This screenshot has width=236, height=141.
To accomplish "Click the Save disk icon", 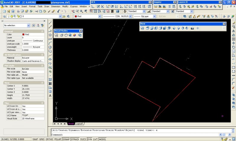I will (x=13, y=11).
